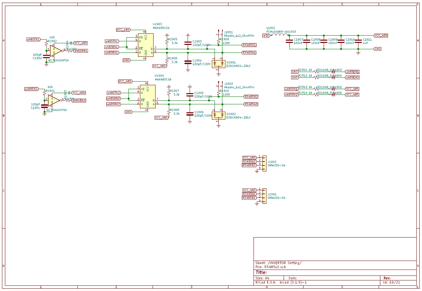Click the R1908 3.3k resistor
This screenshot has width=422, height=291.
click(x=169, y=112)
